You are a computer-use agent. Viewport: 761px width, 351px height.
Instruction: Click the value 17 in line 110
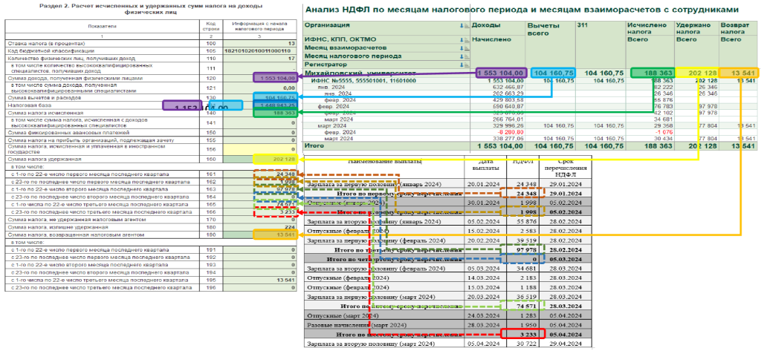coord(291,58)
